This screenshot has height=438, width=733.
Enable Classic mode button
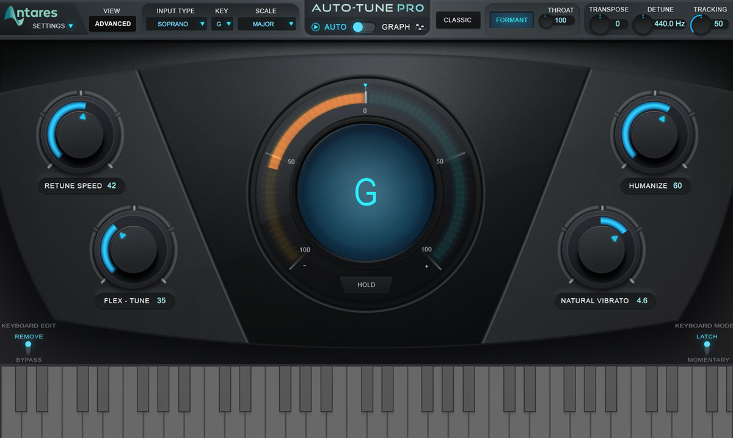click(x=458, y=20)
